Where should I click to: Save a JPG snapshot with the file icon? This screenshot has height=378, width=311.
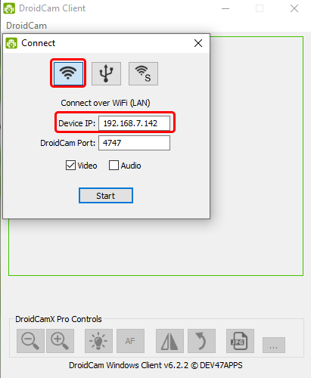point(240,341)
